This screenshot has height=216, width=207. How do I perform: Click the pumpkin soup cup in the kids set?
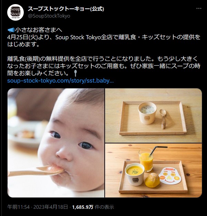(135, 174)
